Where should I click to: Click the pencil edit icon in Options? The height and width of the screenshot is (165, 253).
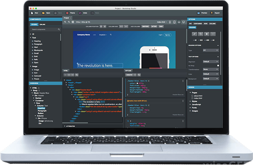click(x=195, y=34)
